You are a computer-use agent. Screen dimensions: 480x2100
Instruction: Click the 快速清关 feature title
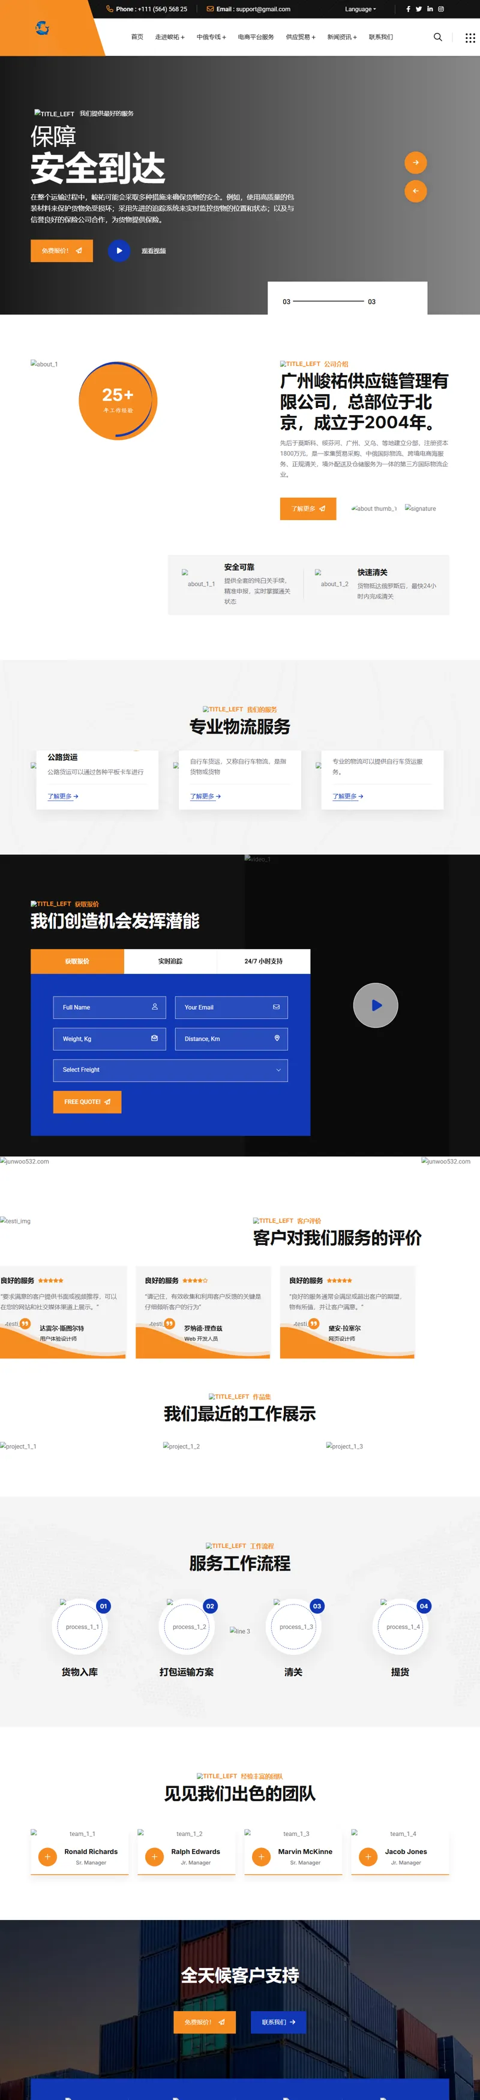(373, 572)
